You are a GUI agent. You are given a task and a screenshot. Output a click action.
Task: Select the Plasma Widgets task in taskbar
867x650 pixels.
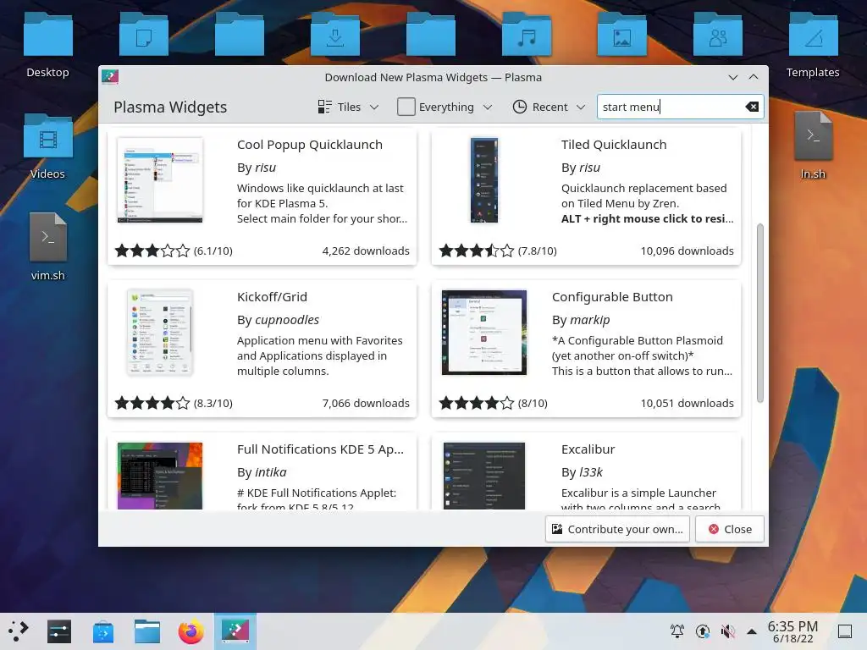click(235, 631)
